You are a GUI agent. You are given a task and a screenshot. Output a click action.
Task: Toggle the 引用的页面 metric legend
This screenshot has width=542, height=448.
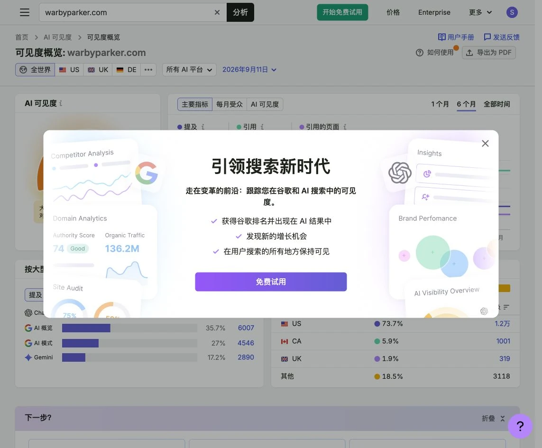pyautogui.click(x=320, y=127)
